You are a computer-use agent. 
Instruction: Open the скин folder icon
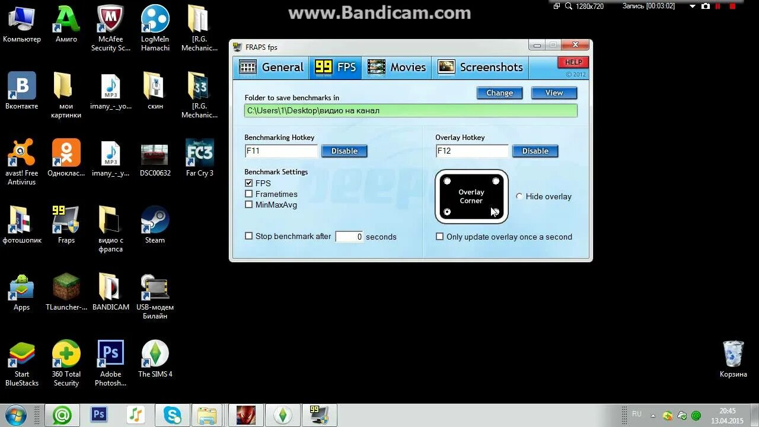coord(155,91)
